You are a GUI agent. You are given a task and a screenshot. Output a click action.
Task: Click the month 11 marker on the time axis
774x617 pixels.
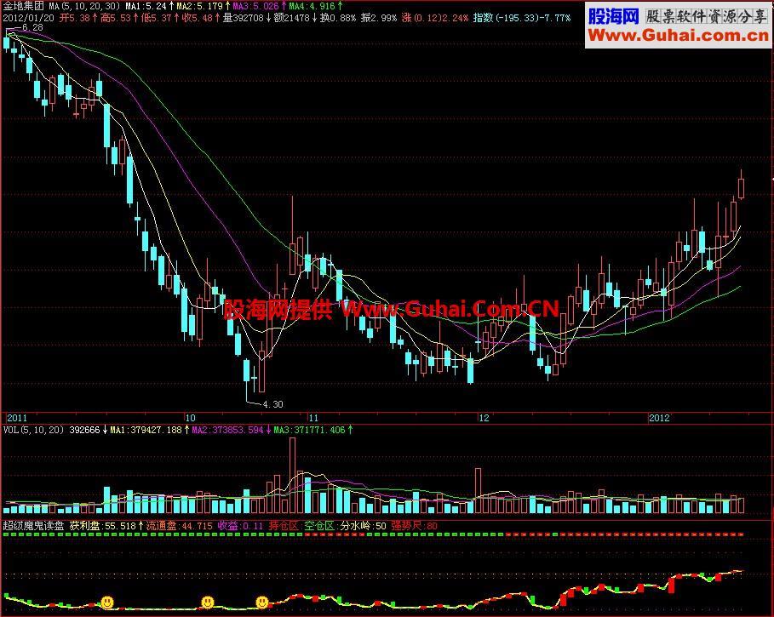click(x=313, y=419)
